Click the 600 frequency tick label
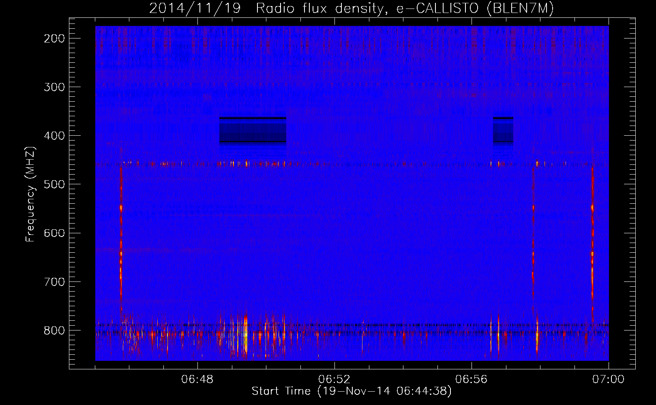 (x=54, y=233)
